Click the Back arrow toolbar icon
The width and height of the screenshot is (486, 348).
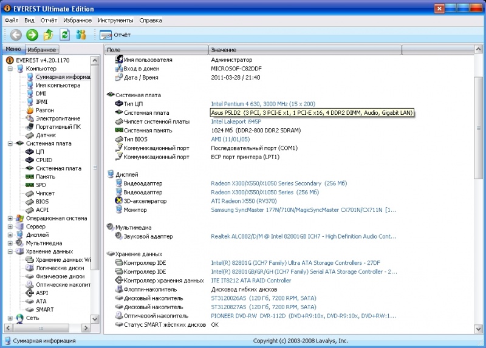click(16, 35)
